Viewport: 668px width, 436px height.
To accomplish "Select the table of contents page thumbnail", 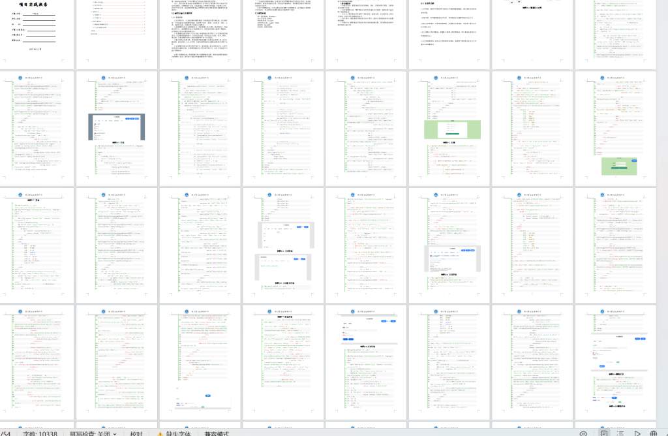I will 116,34.
